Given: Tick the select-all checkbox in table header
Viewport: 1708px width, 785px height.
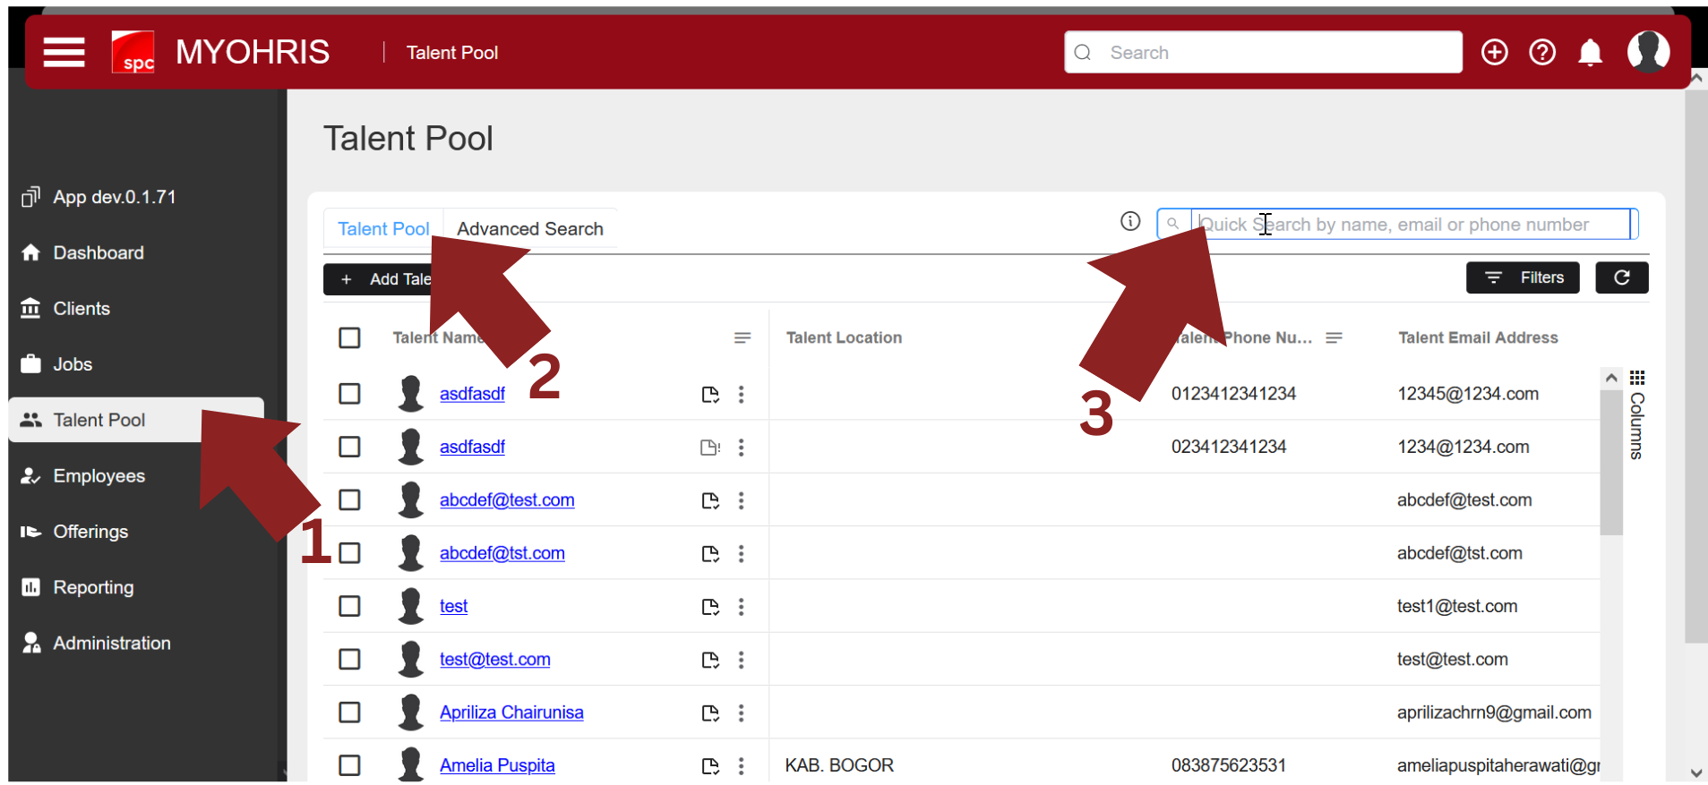Looking at the screenshot, I should click(x=349, y=337).
